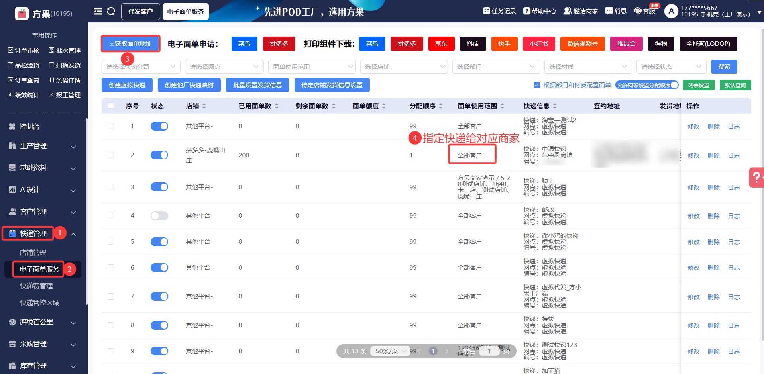
Task: Click 跨境首公里 icon in sidebar
Action: tap(12, 322)
